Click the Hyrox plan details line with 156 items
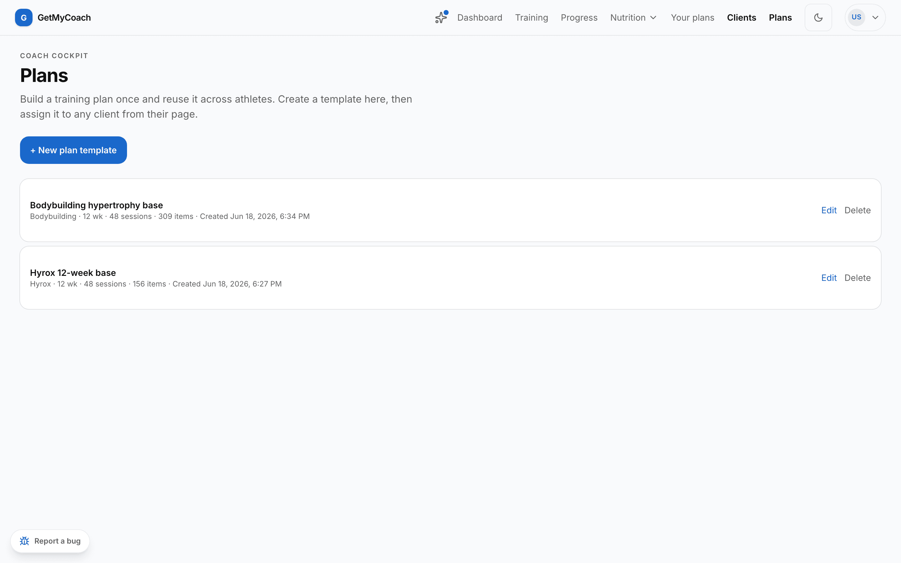The image size is (901, 563). click(155, 284)
